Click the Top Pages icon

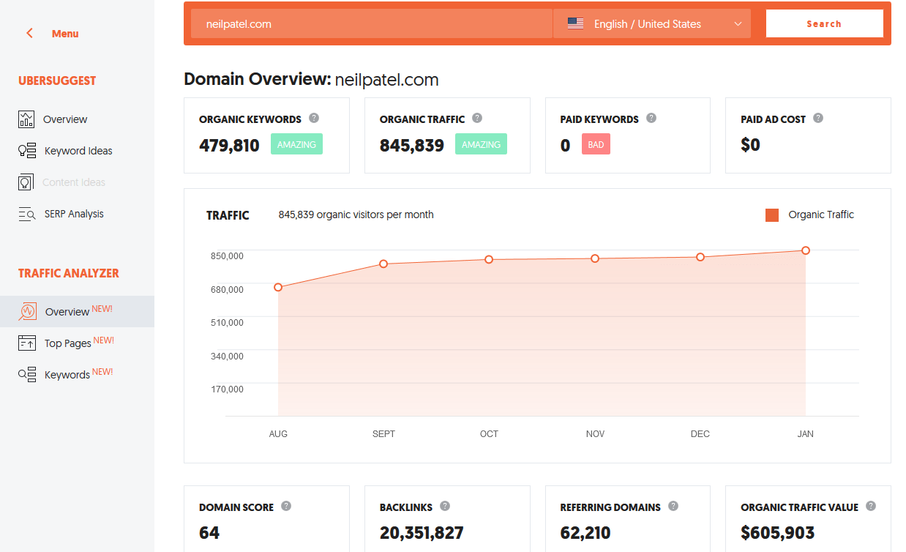click(26, 343)
